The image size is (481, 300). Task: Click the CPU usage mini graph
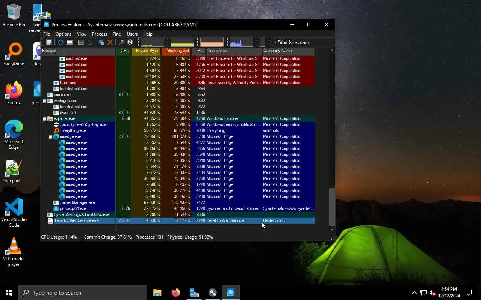[x=153, y=42]
